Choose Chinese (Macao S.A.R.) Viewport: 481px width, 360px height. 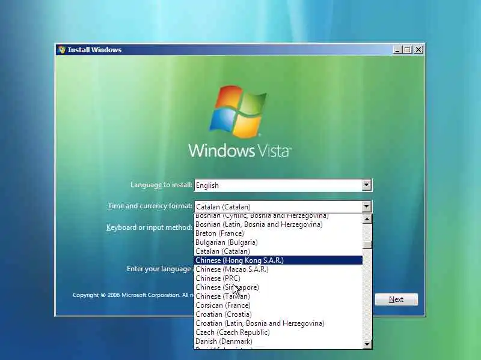[278, 269]
